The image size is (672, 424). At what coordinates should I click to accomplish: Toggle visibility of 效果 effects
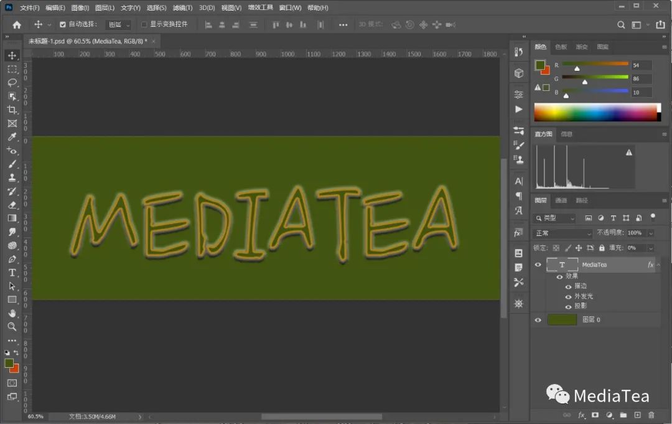559,276
